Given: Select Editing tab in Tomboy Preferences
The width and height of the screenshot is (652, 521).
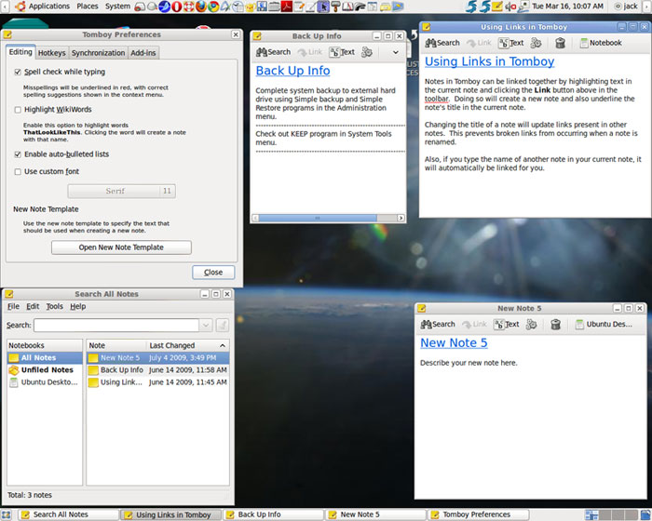Looking at the screenshot, I should (x=20, y=52).
